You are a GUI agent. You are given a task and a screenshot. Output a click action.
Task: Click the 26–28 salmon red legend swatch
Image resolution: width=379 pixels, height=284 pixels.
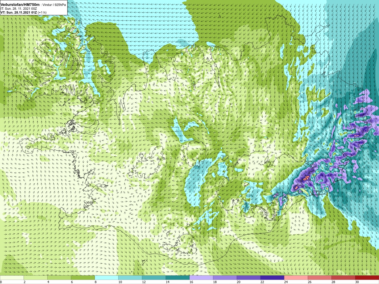tap(320, 278)
